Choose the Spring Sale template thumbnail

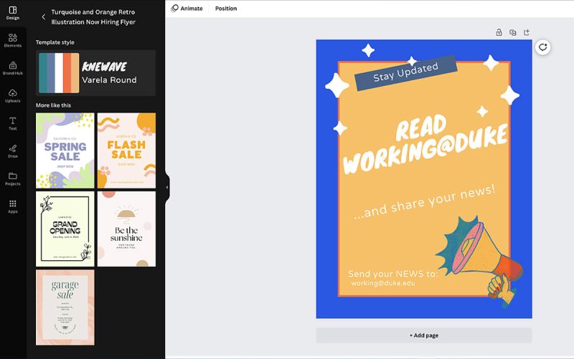tap(65, 150)
